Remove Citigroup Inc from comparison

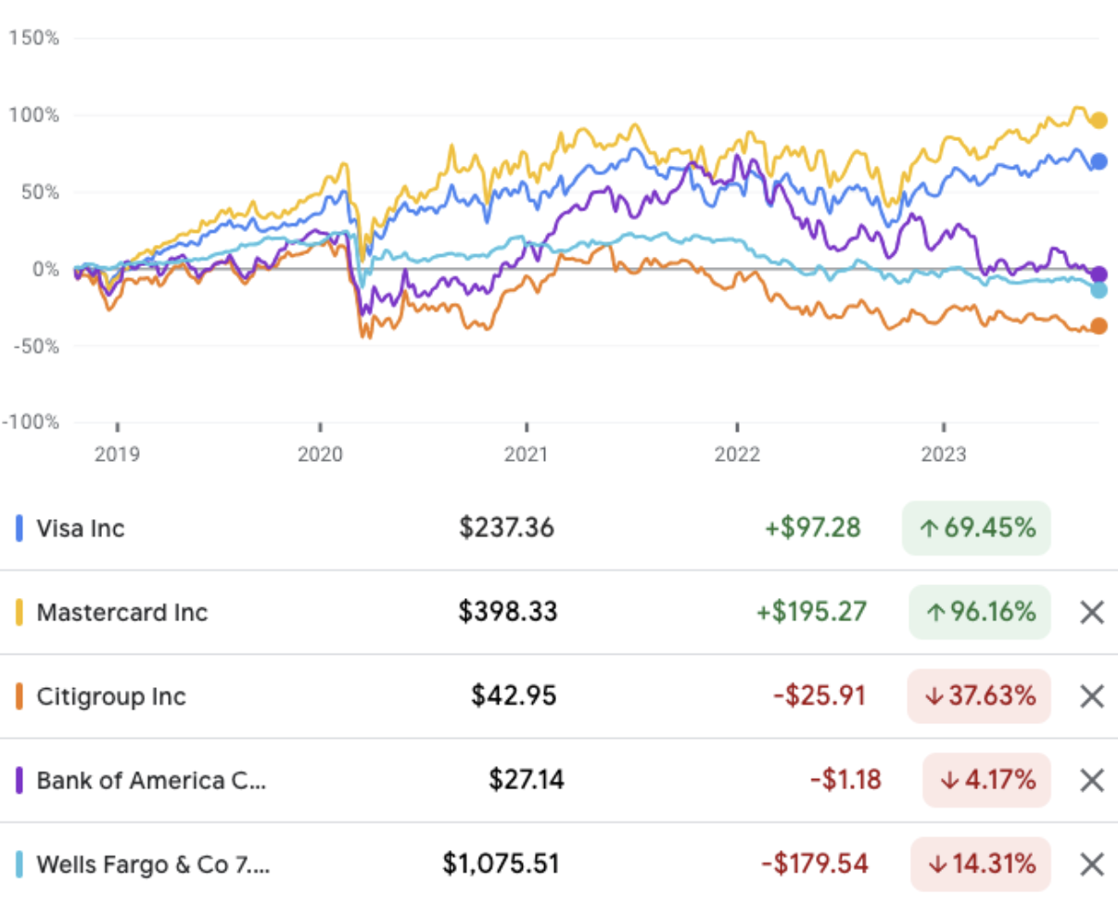[x=1093, y=696]
